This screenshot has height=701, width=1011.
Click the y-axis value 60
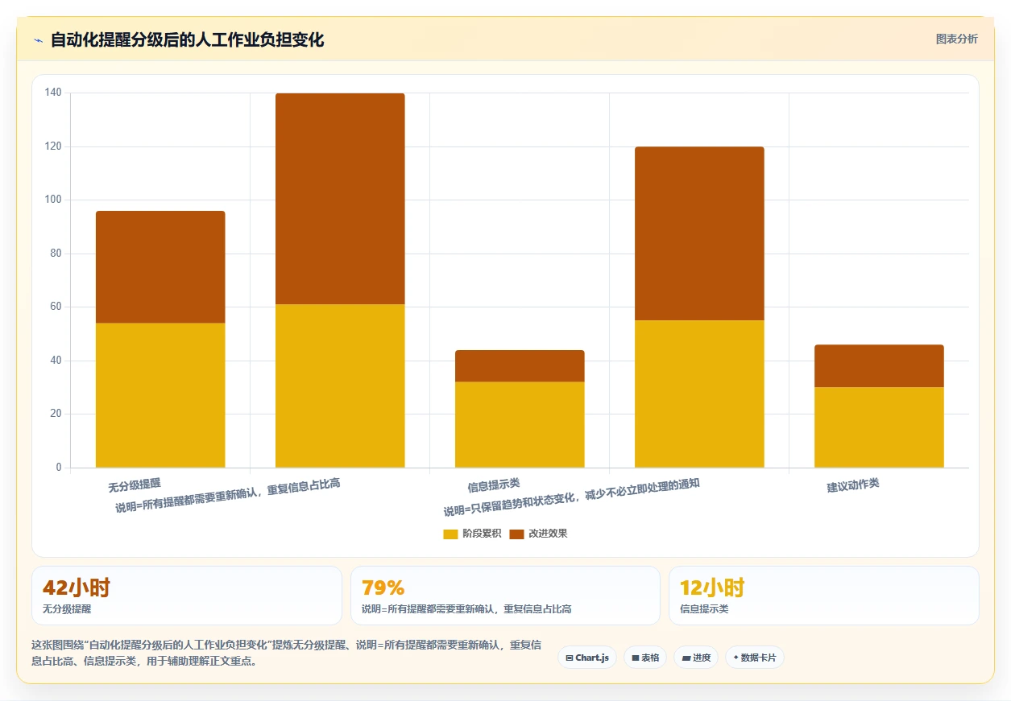(x=56, y=307)
